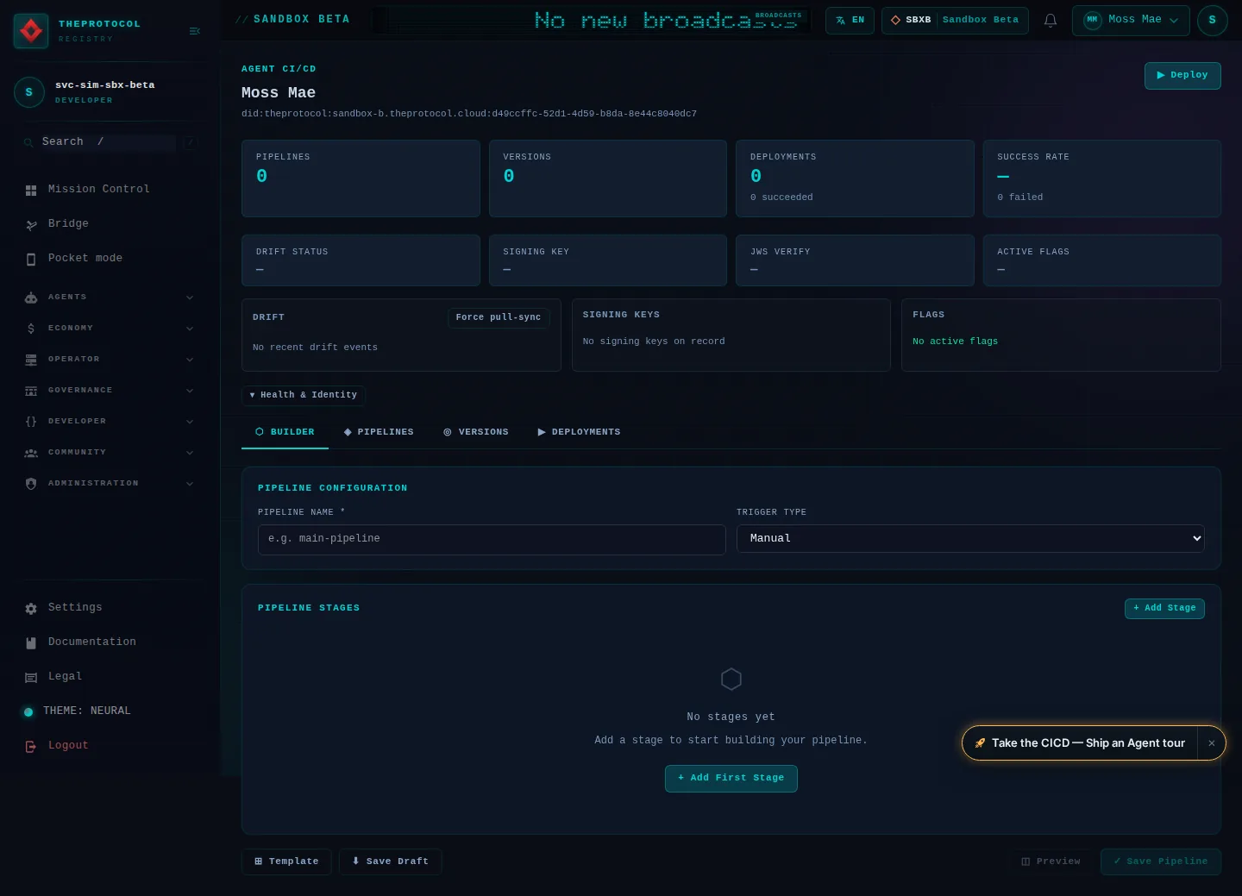Open the Trigger Type dropdown
Viewport: 1242px width, 896px height.
[970, 538]
